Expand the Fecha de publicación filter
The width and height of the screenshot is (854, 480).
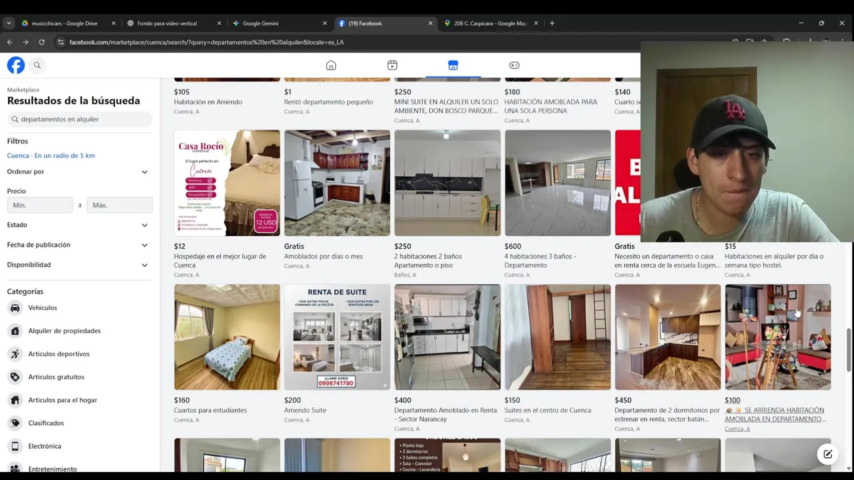click(x=79, y=245)
